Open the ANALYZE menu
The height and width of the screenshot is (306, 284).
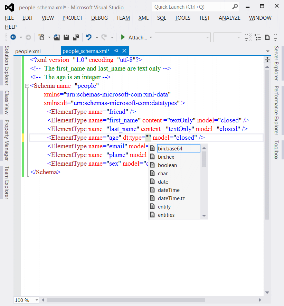[229, 18]
